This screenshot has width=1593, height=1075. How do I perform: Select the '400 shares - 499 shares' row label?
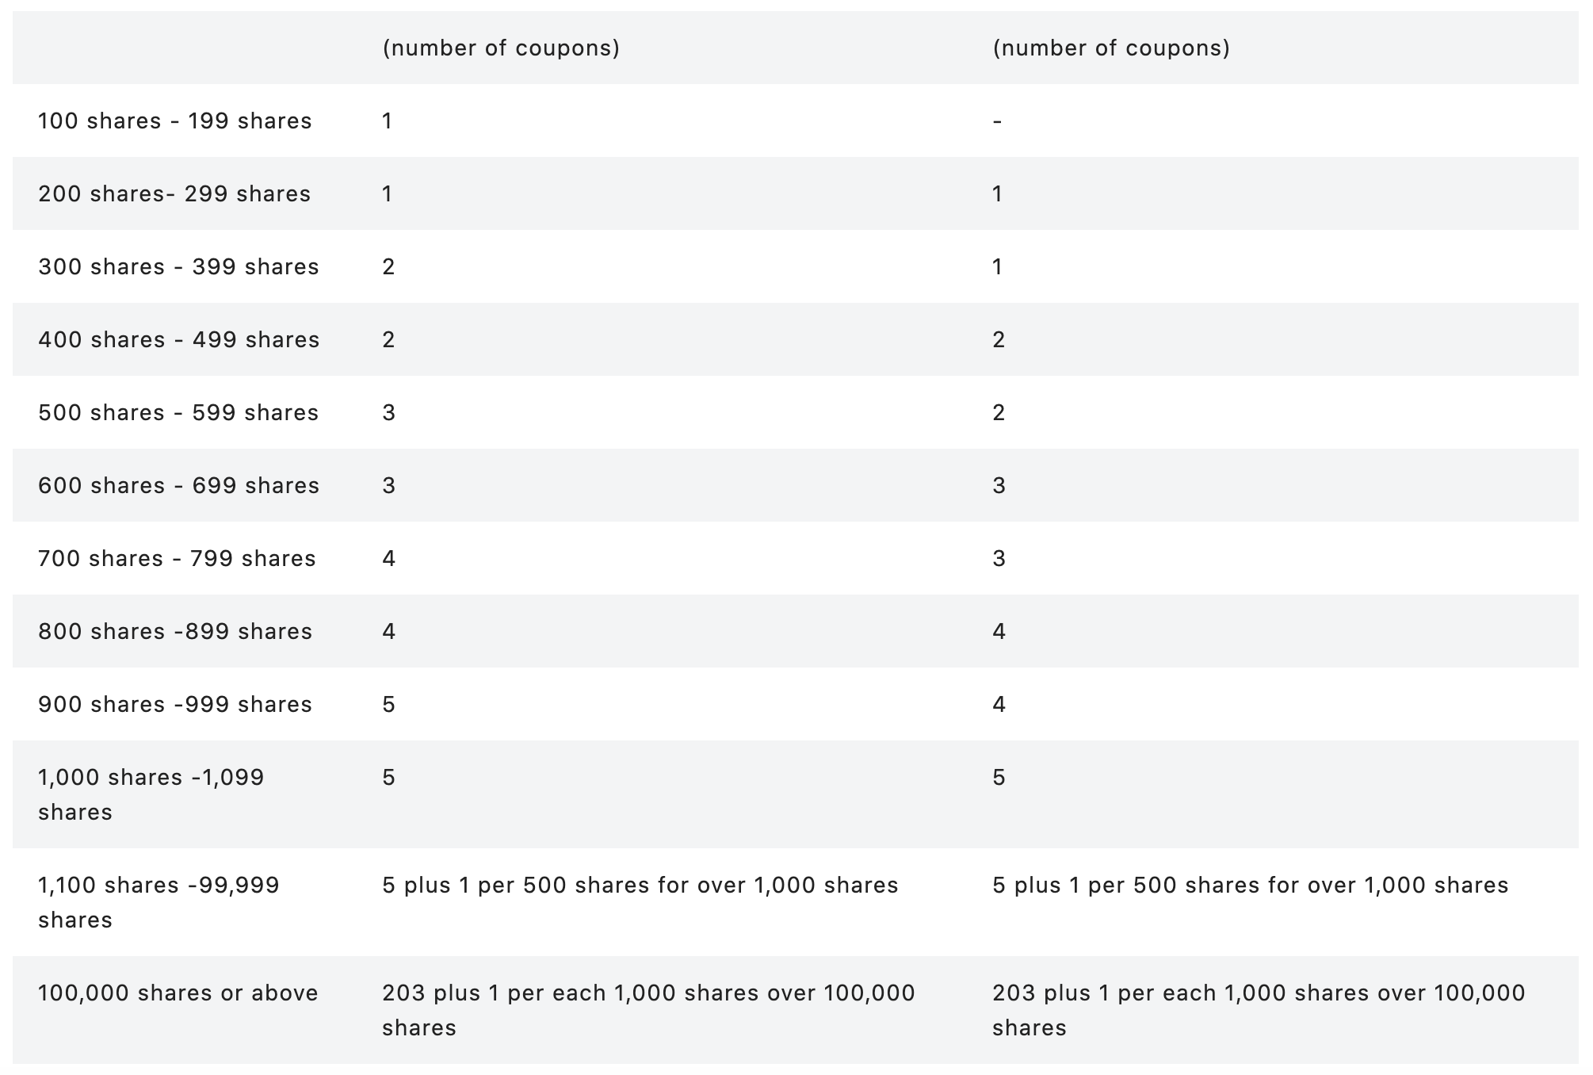[178, 340]
